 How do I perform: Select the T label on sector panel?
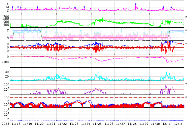click(8, 31)
